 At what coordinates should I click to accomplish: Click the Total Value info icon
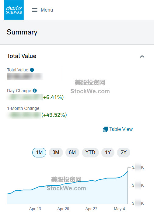[32, 70]
